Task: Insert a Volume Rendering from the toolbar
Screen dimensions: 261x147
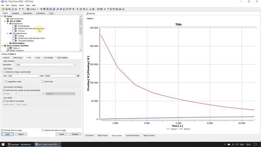Action: click(54, 9)
